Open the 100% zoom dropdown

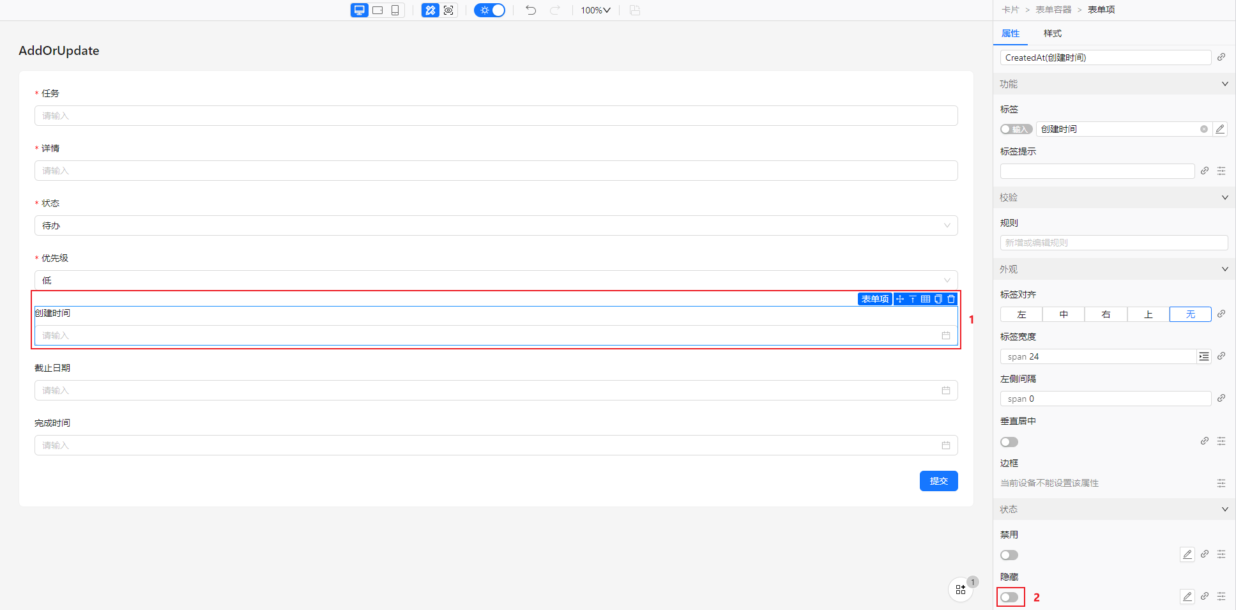pos(595,10)
